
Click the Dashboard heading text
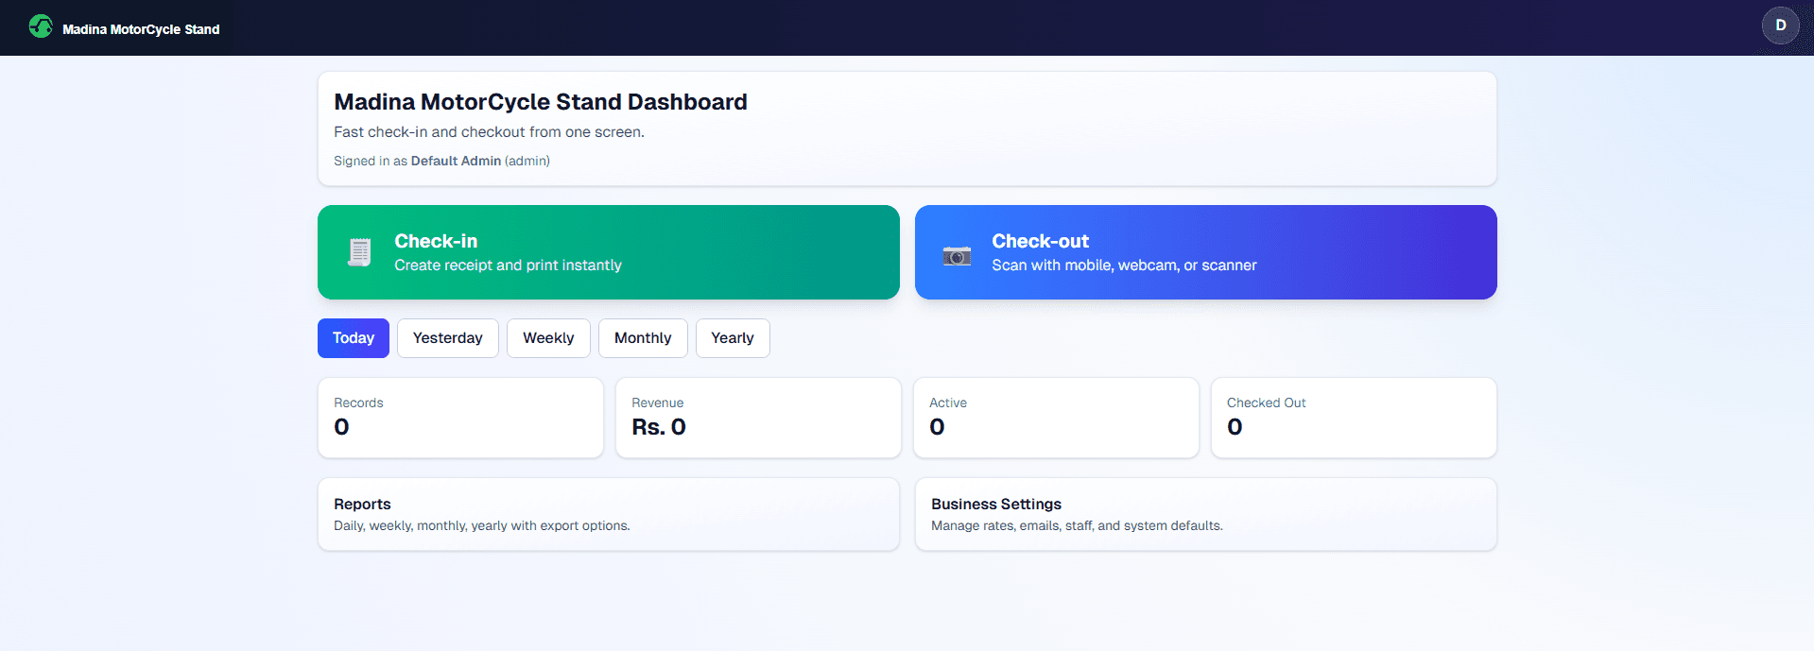540,102
